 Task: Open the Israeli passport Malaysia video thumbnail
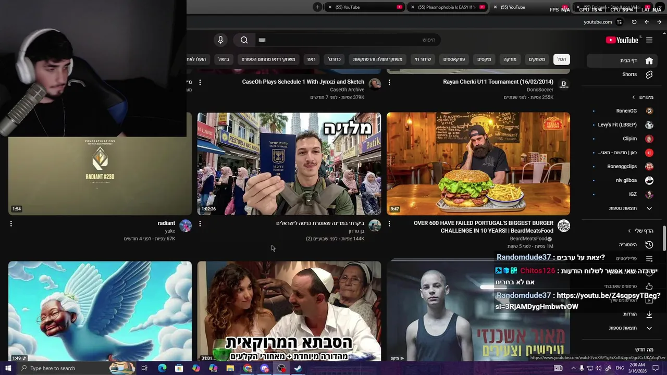(289, 164)
